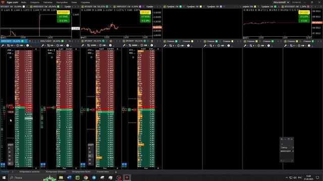The image size is (323, 181).
Task: Click wrench icon in leftmost empty Стакан panel
Action: coord(165,46)
